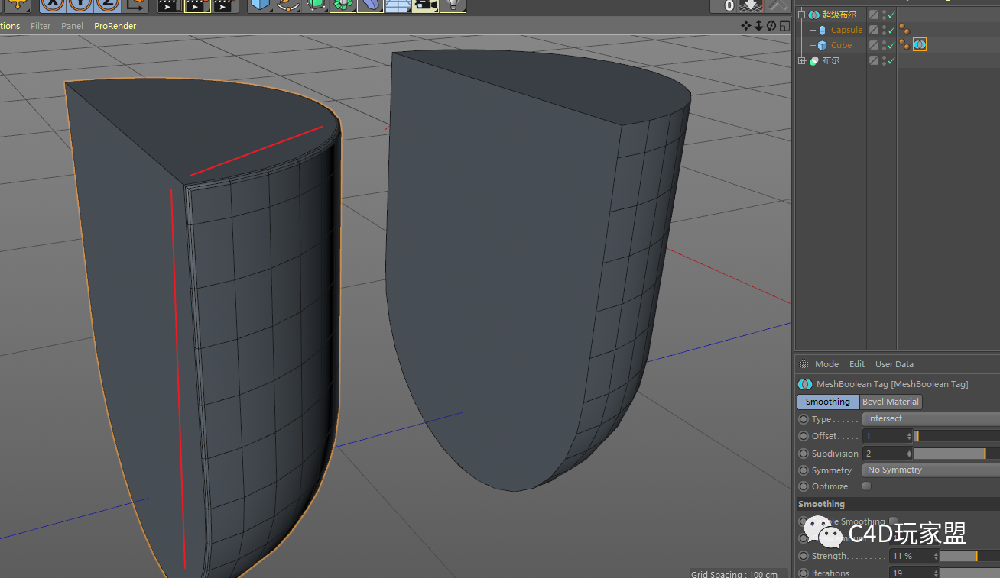The image size is (1000, 578).
Task: Toggle the green enable checkmark for Capsule
Action: click(x=891, y=30)
